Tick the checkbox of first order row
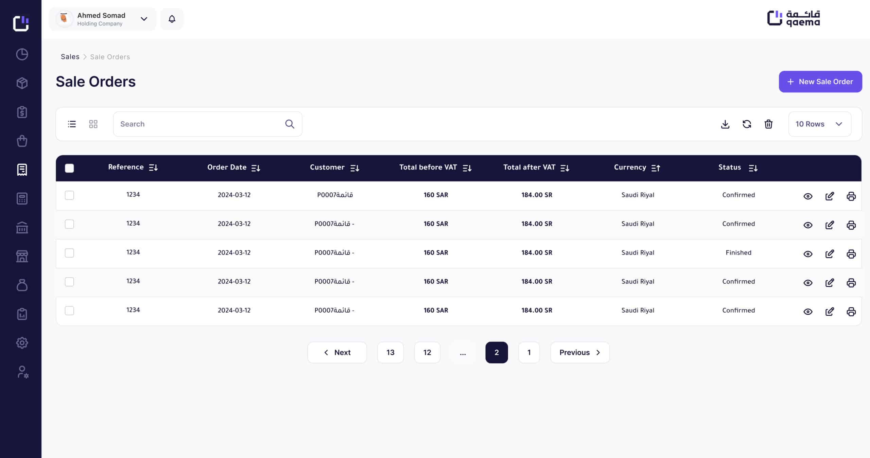Image resolution: width=870 pixels, height=458 pixels. (69, 195)
